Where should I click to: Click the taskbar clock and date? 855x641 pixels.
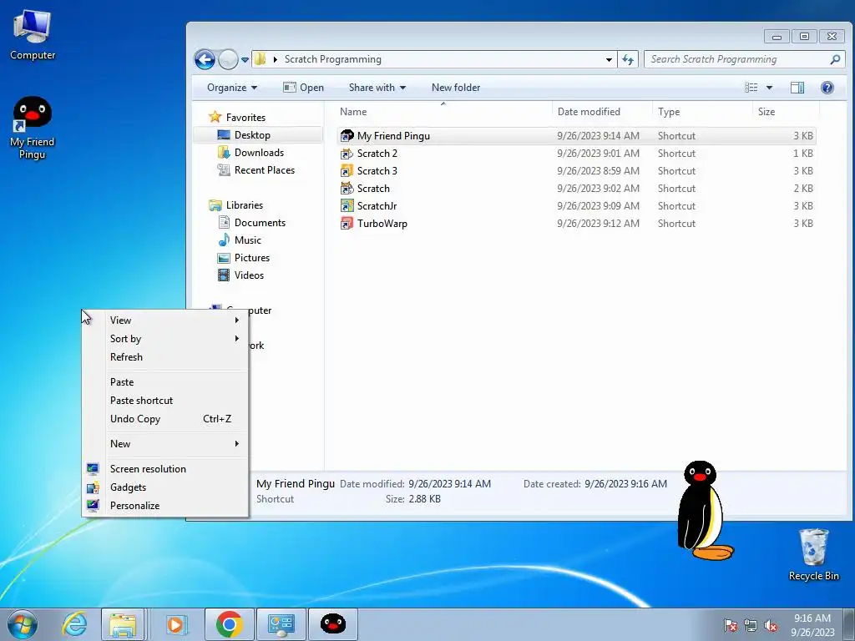click(x=812, y=625)
